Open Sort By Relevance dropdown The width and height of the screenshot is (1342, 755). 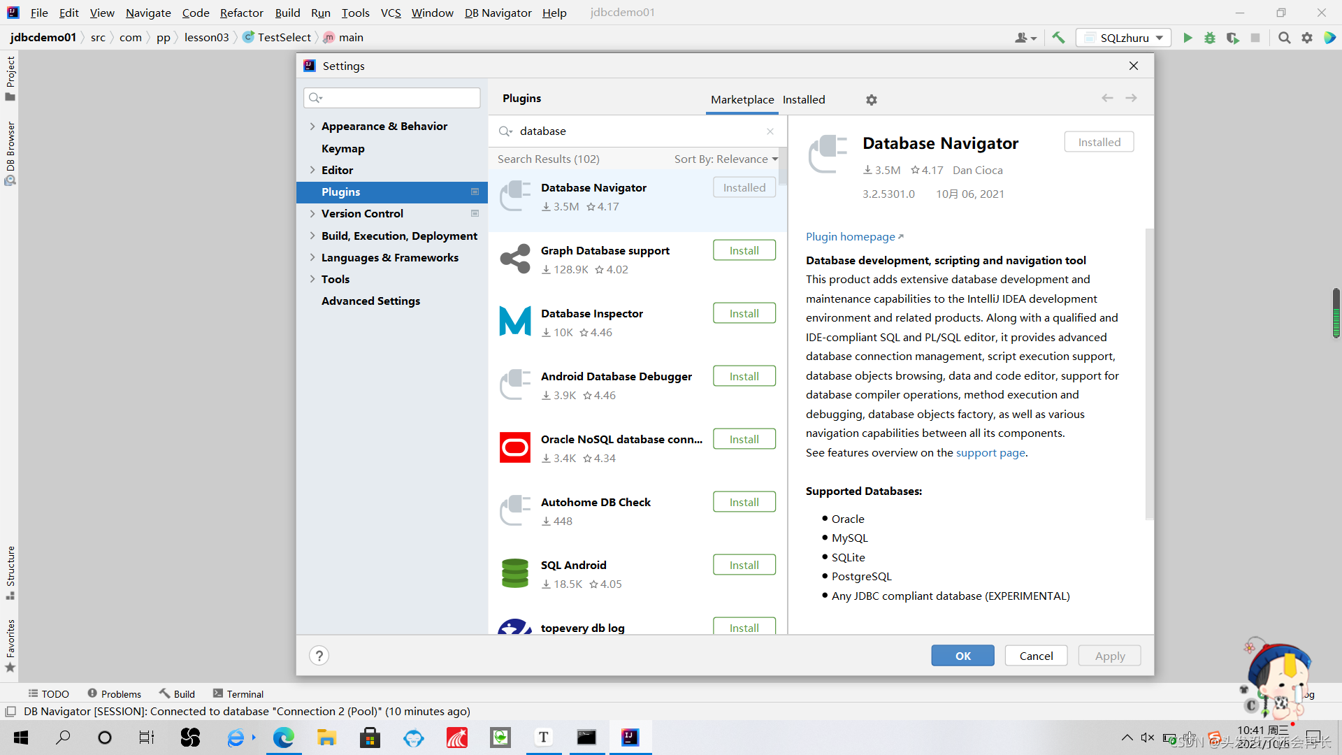tap(726, 159)
